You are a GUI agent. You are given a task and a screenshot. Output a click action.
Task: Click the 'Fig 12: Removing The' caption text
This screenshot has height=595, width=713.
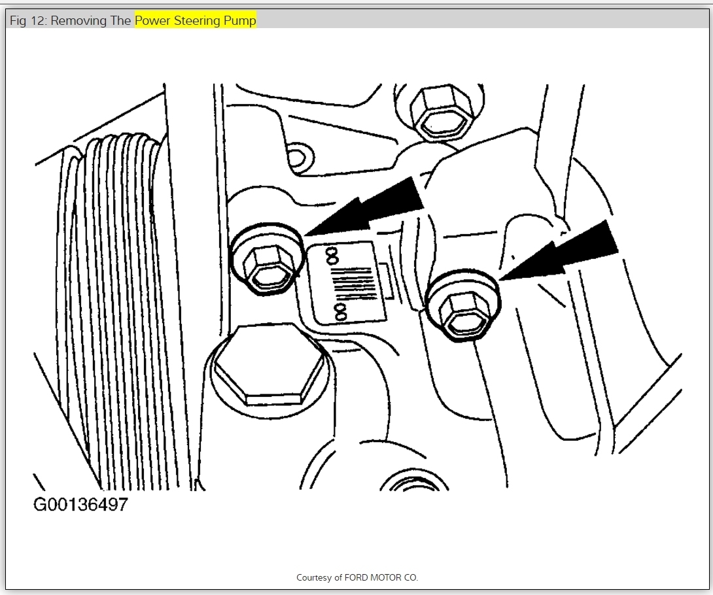71,20
